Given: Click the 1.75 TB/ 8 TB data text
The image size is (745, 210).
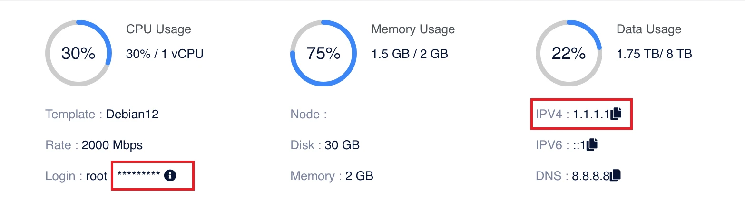Looking at the screenshot, I should pos(654,54).
